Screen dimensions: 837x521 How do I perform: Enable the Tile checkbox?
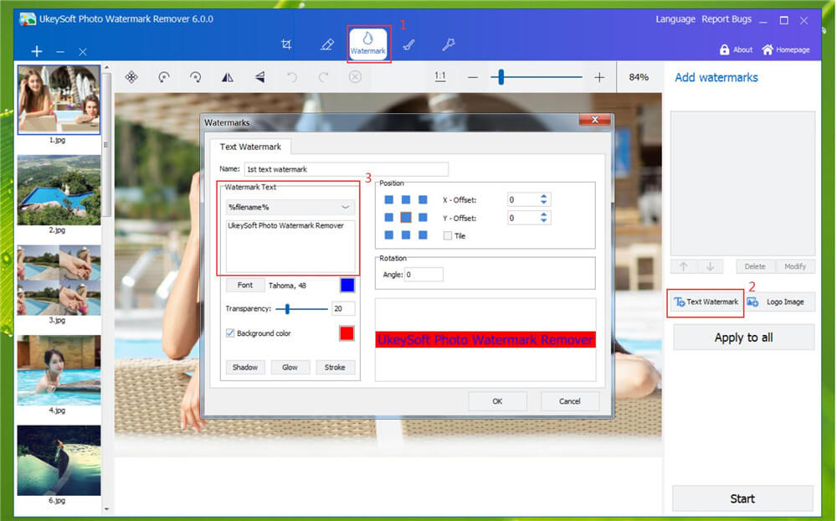pyautogui.click(x=448, y=236)
